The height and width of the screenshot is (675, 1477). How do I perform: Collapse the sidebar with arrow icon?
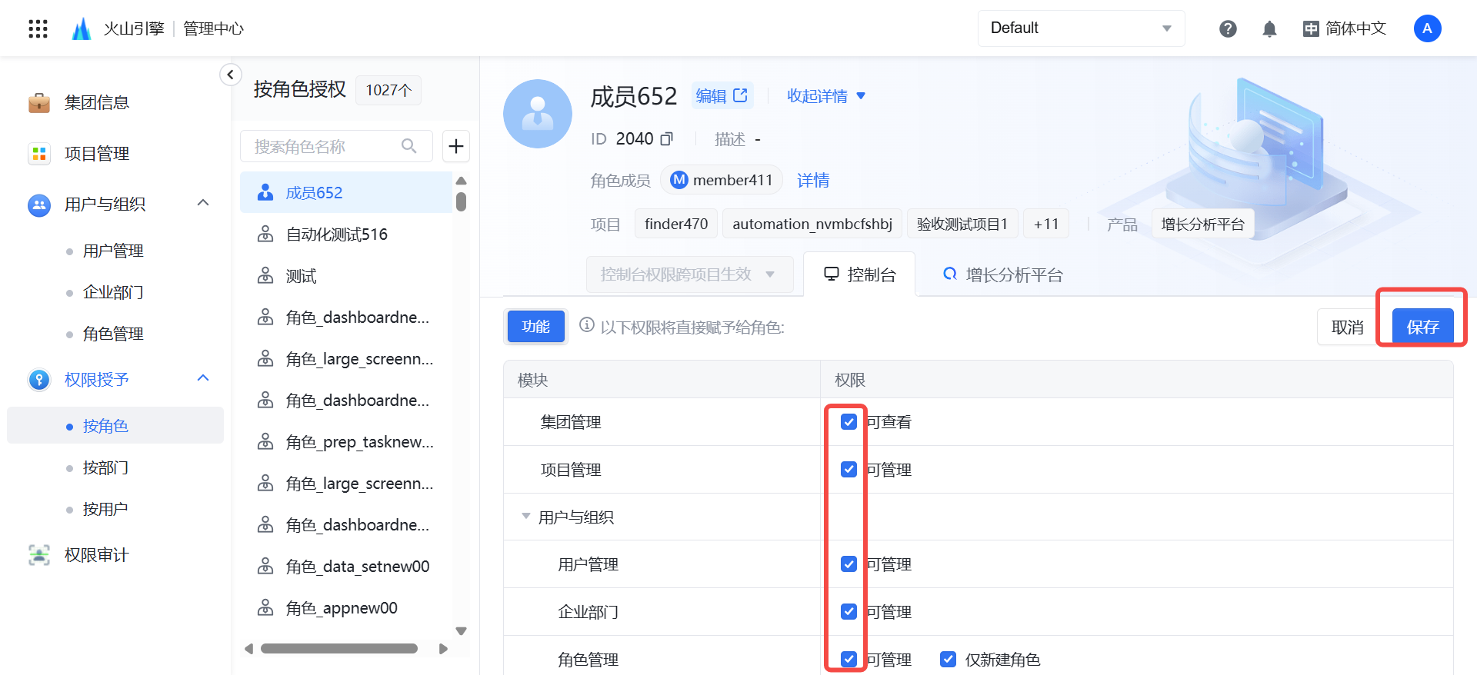(x=230, y=75)
